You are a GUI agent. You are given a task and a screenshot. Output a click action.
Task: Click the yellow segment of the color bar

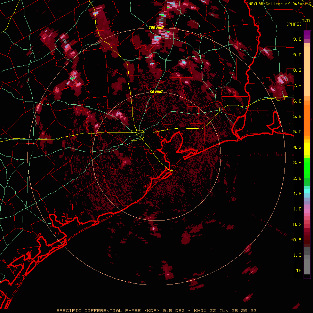coord(307,149)
